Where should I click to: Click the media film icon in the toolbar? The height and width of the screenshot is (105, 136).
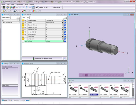tap(14, 7)
